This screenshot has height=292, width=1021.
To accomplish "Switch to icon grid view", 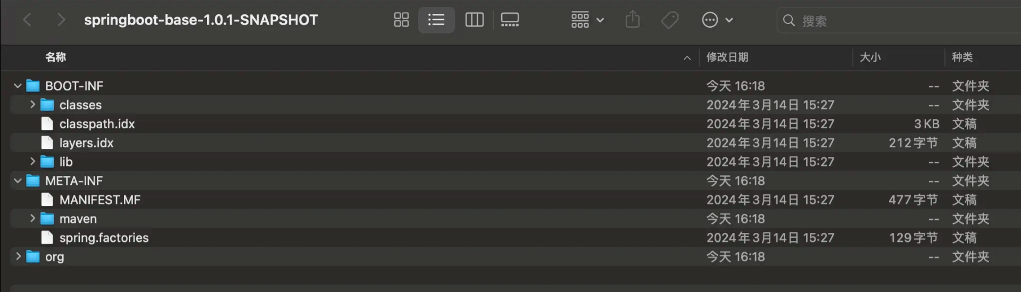I will pos(401,20).
